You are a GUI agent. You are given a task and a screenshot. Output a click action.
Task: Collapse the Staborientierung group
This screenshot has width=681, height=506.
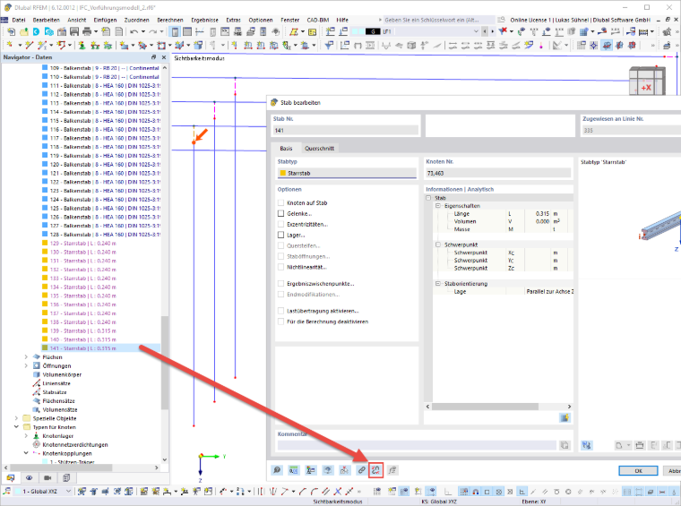438,283
